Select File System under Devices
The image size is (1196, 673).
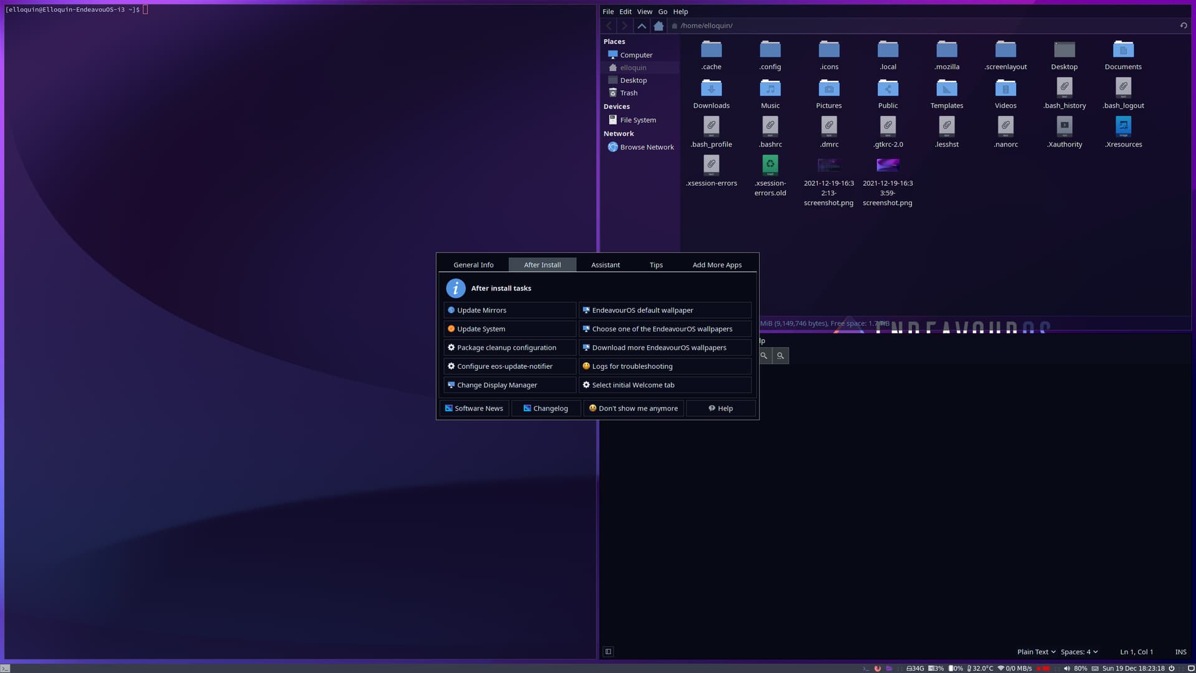click(x=639, y=120)
